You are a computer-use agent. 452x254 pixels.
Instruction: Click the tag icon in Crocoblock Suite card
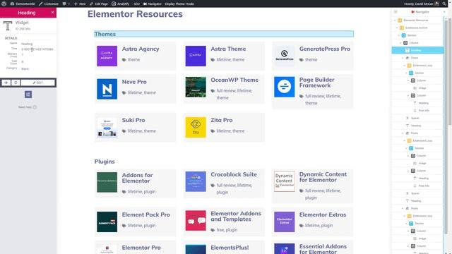click(213, 186)
